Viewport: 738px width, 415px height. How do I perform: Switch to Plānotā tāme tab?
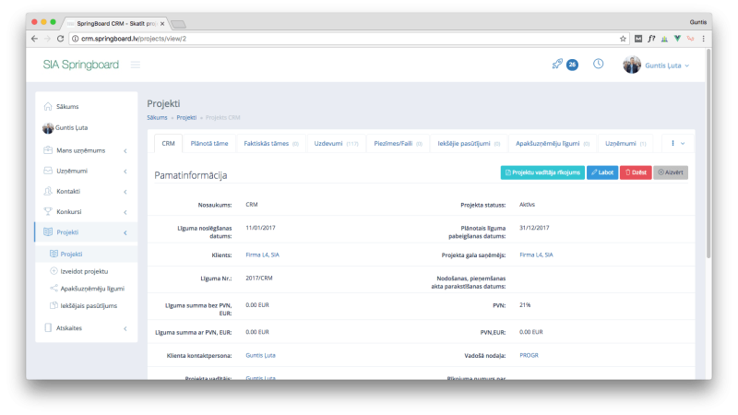209,144
